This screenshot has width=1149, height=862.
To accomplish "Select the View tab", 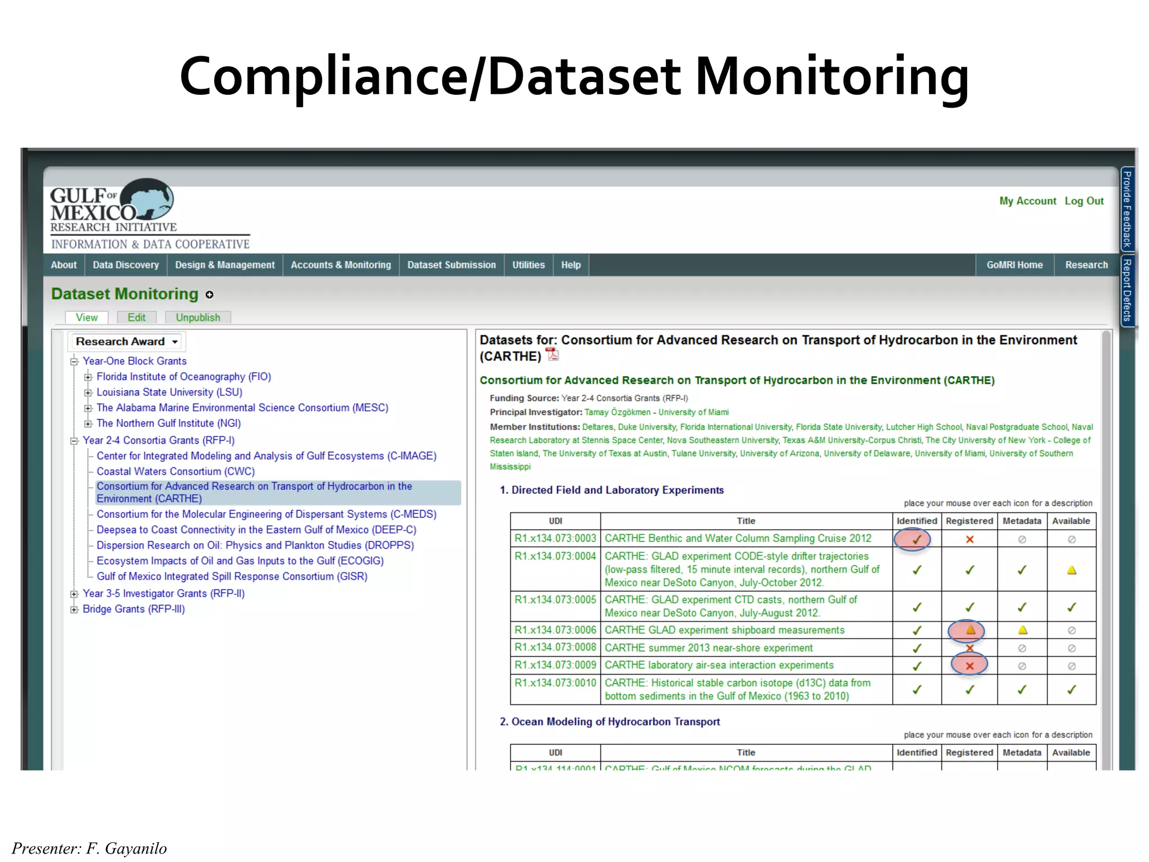I will (x=87, y=318).
